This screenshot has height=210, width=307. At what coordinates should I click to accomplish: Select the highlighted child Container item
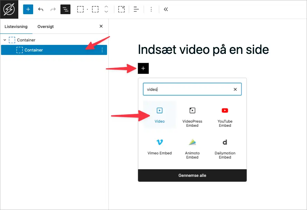tap(34, 50)
